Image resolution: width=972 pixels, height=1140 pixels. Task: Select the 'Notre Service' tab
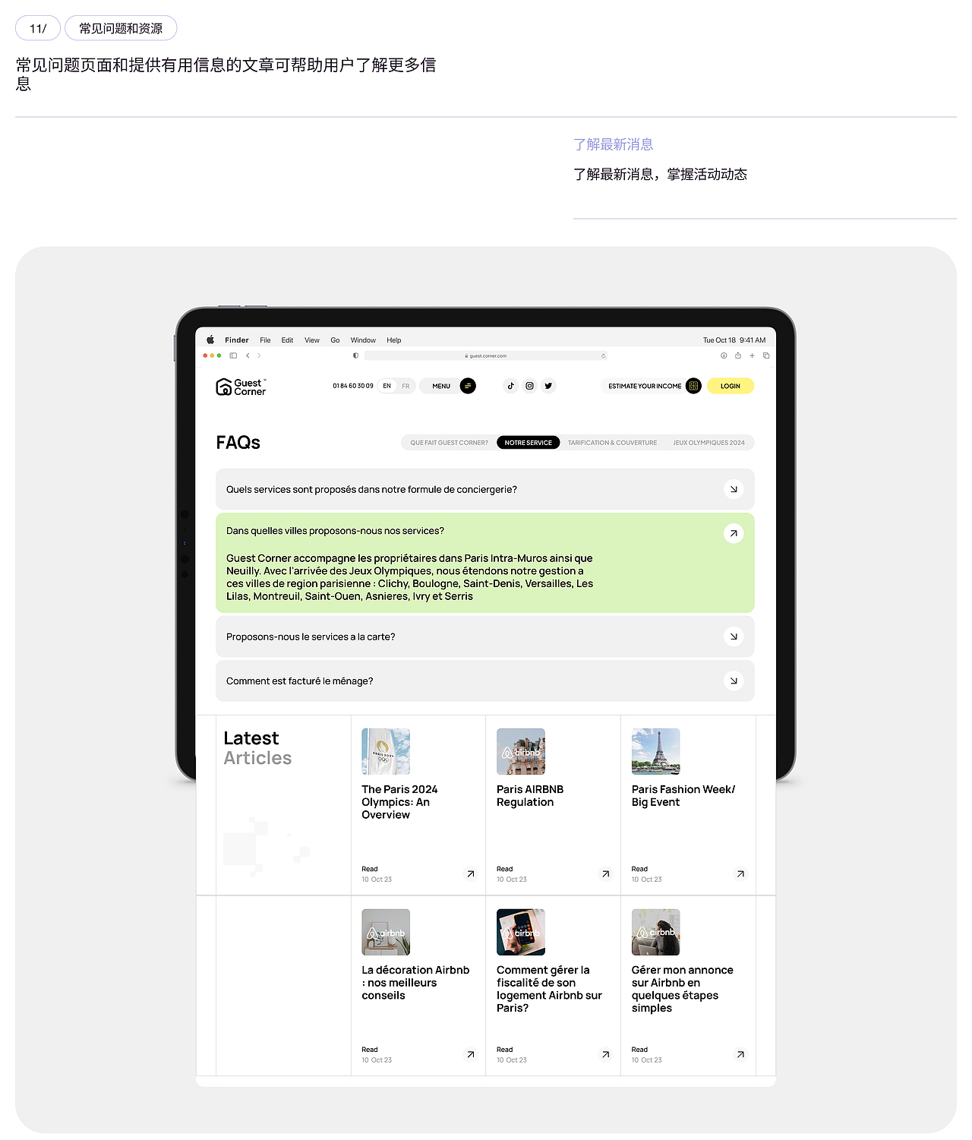tap(529, 443)
